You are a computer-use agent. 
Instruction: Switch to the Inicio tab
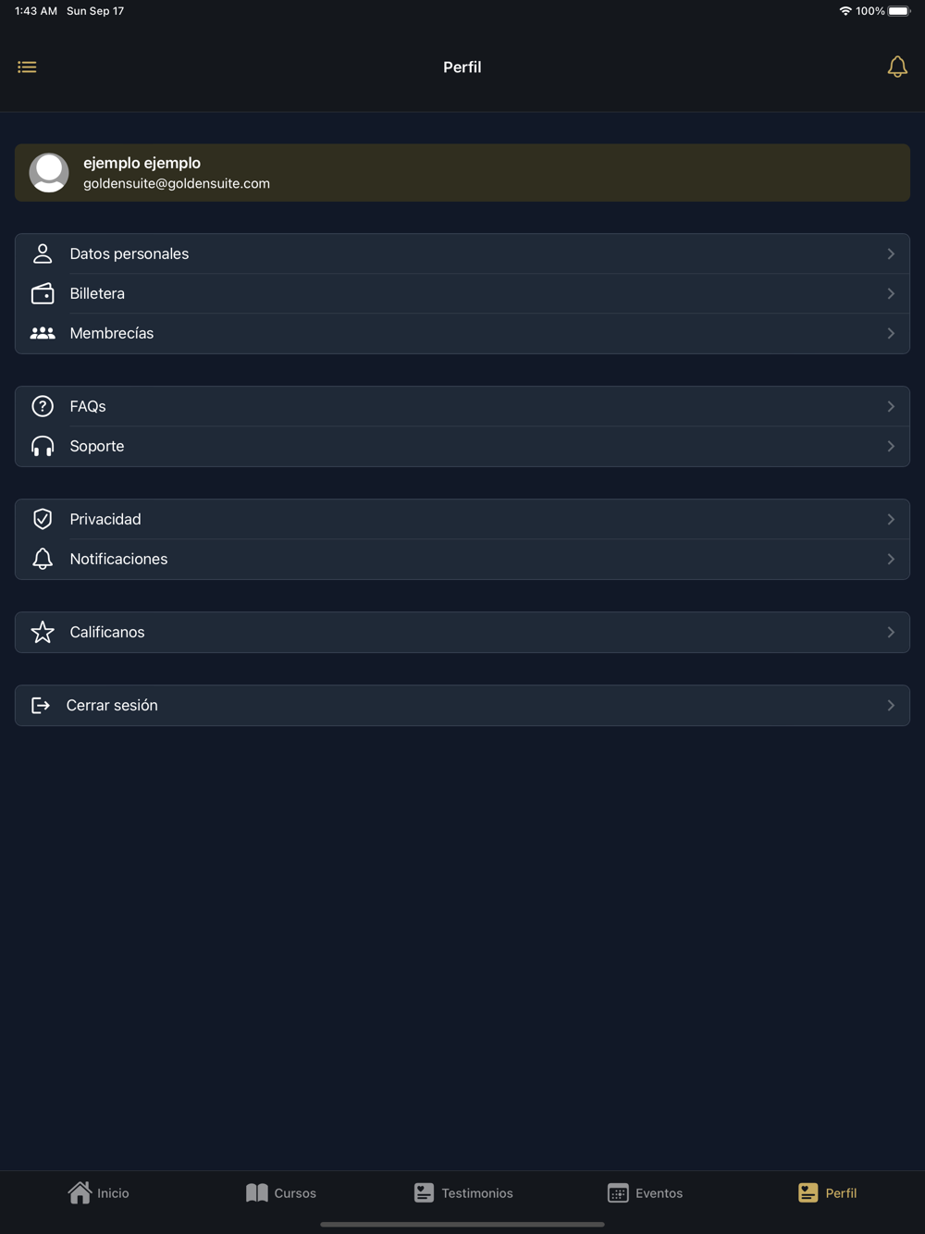click(98, 1192)
